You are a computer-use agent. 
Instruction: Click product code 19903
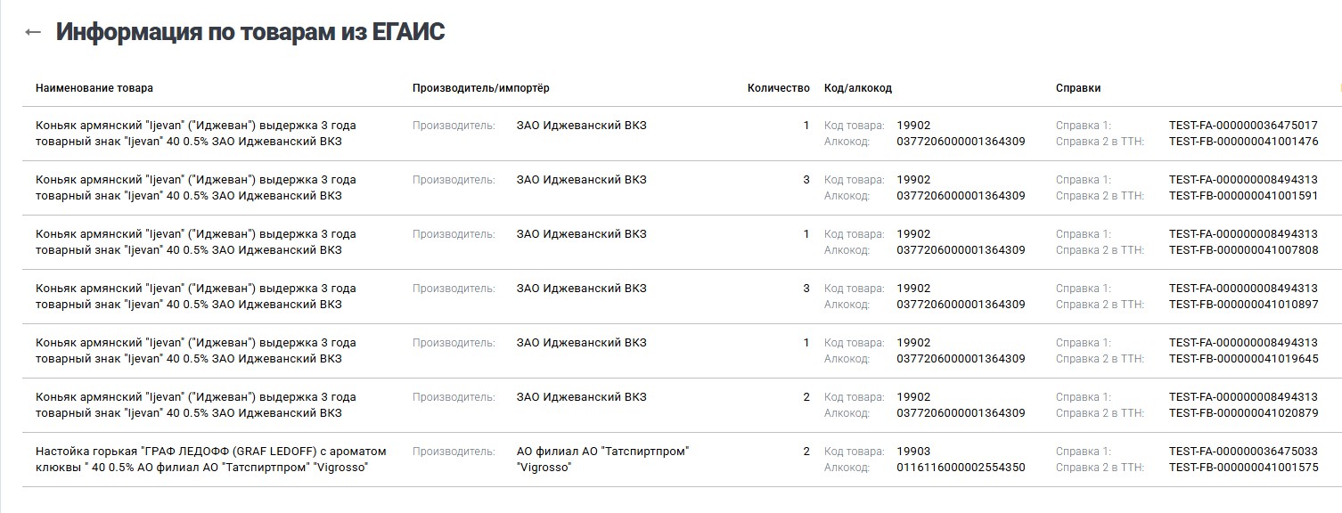pos(913,452)
